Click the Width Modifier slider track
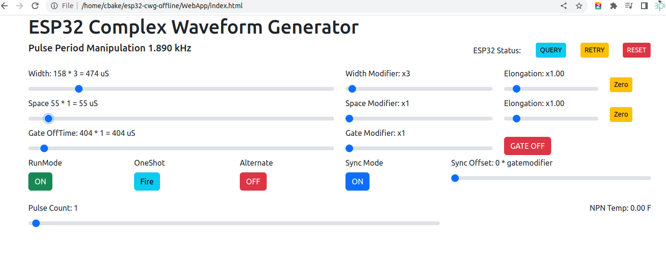The height and width of the screenshot is (278, 666). tap(419, 89)
